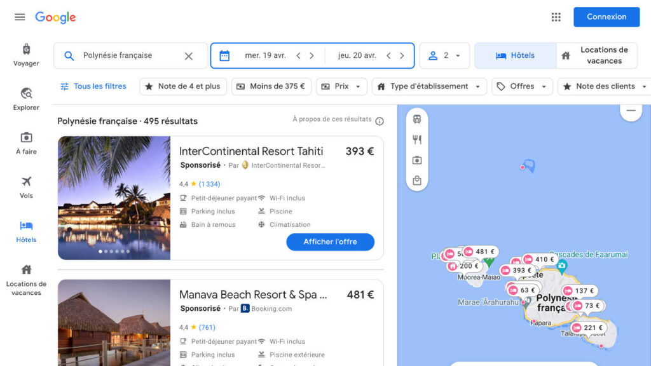Open Locations de vacances in the sidebar
Screen dimensions: 651x366
pyautogui.click(x=26, y=280)
